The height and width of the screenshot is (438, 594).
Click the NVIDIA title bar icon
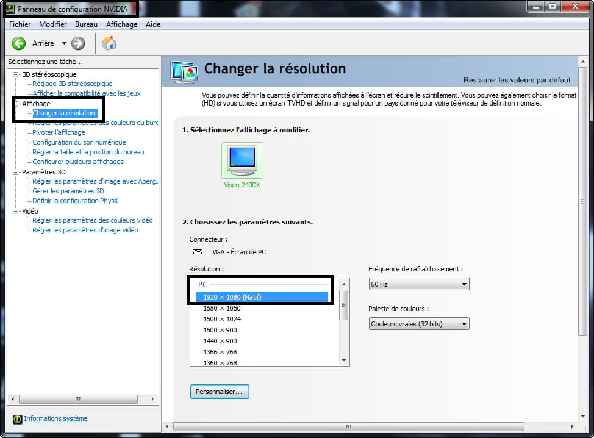pyautogui.click(x=10, y=9)
